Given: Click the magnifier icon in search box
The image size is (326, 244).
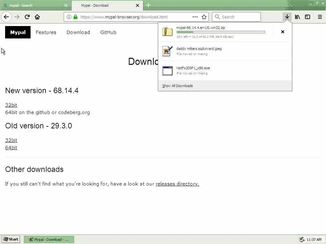Looking at the screenshot, I should pyautogui.click(x=217, y=17).
